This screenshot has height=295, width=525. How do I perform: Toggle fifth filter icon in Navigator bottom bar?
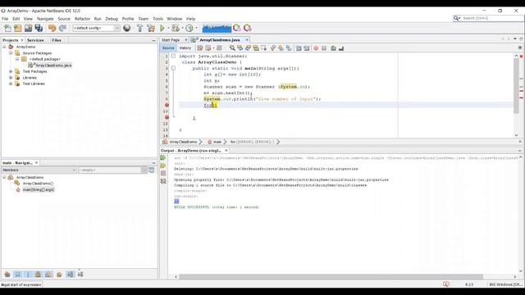48,275
